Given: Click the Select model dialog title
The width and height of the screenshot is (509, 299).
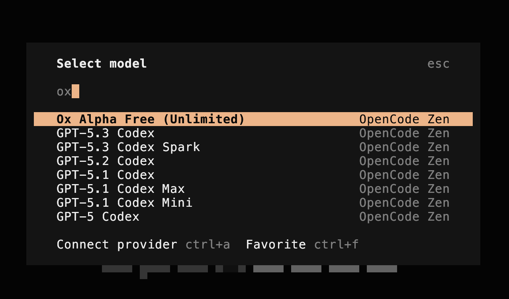Looking at the screenshot, I should click(x=102, y=64).
